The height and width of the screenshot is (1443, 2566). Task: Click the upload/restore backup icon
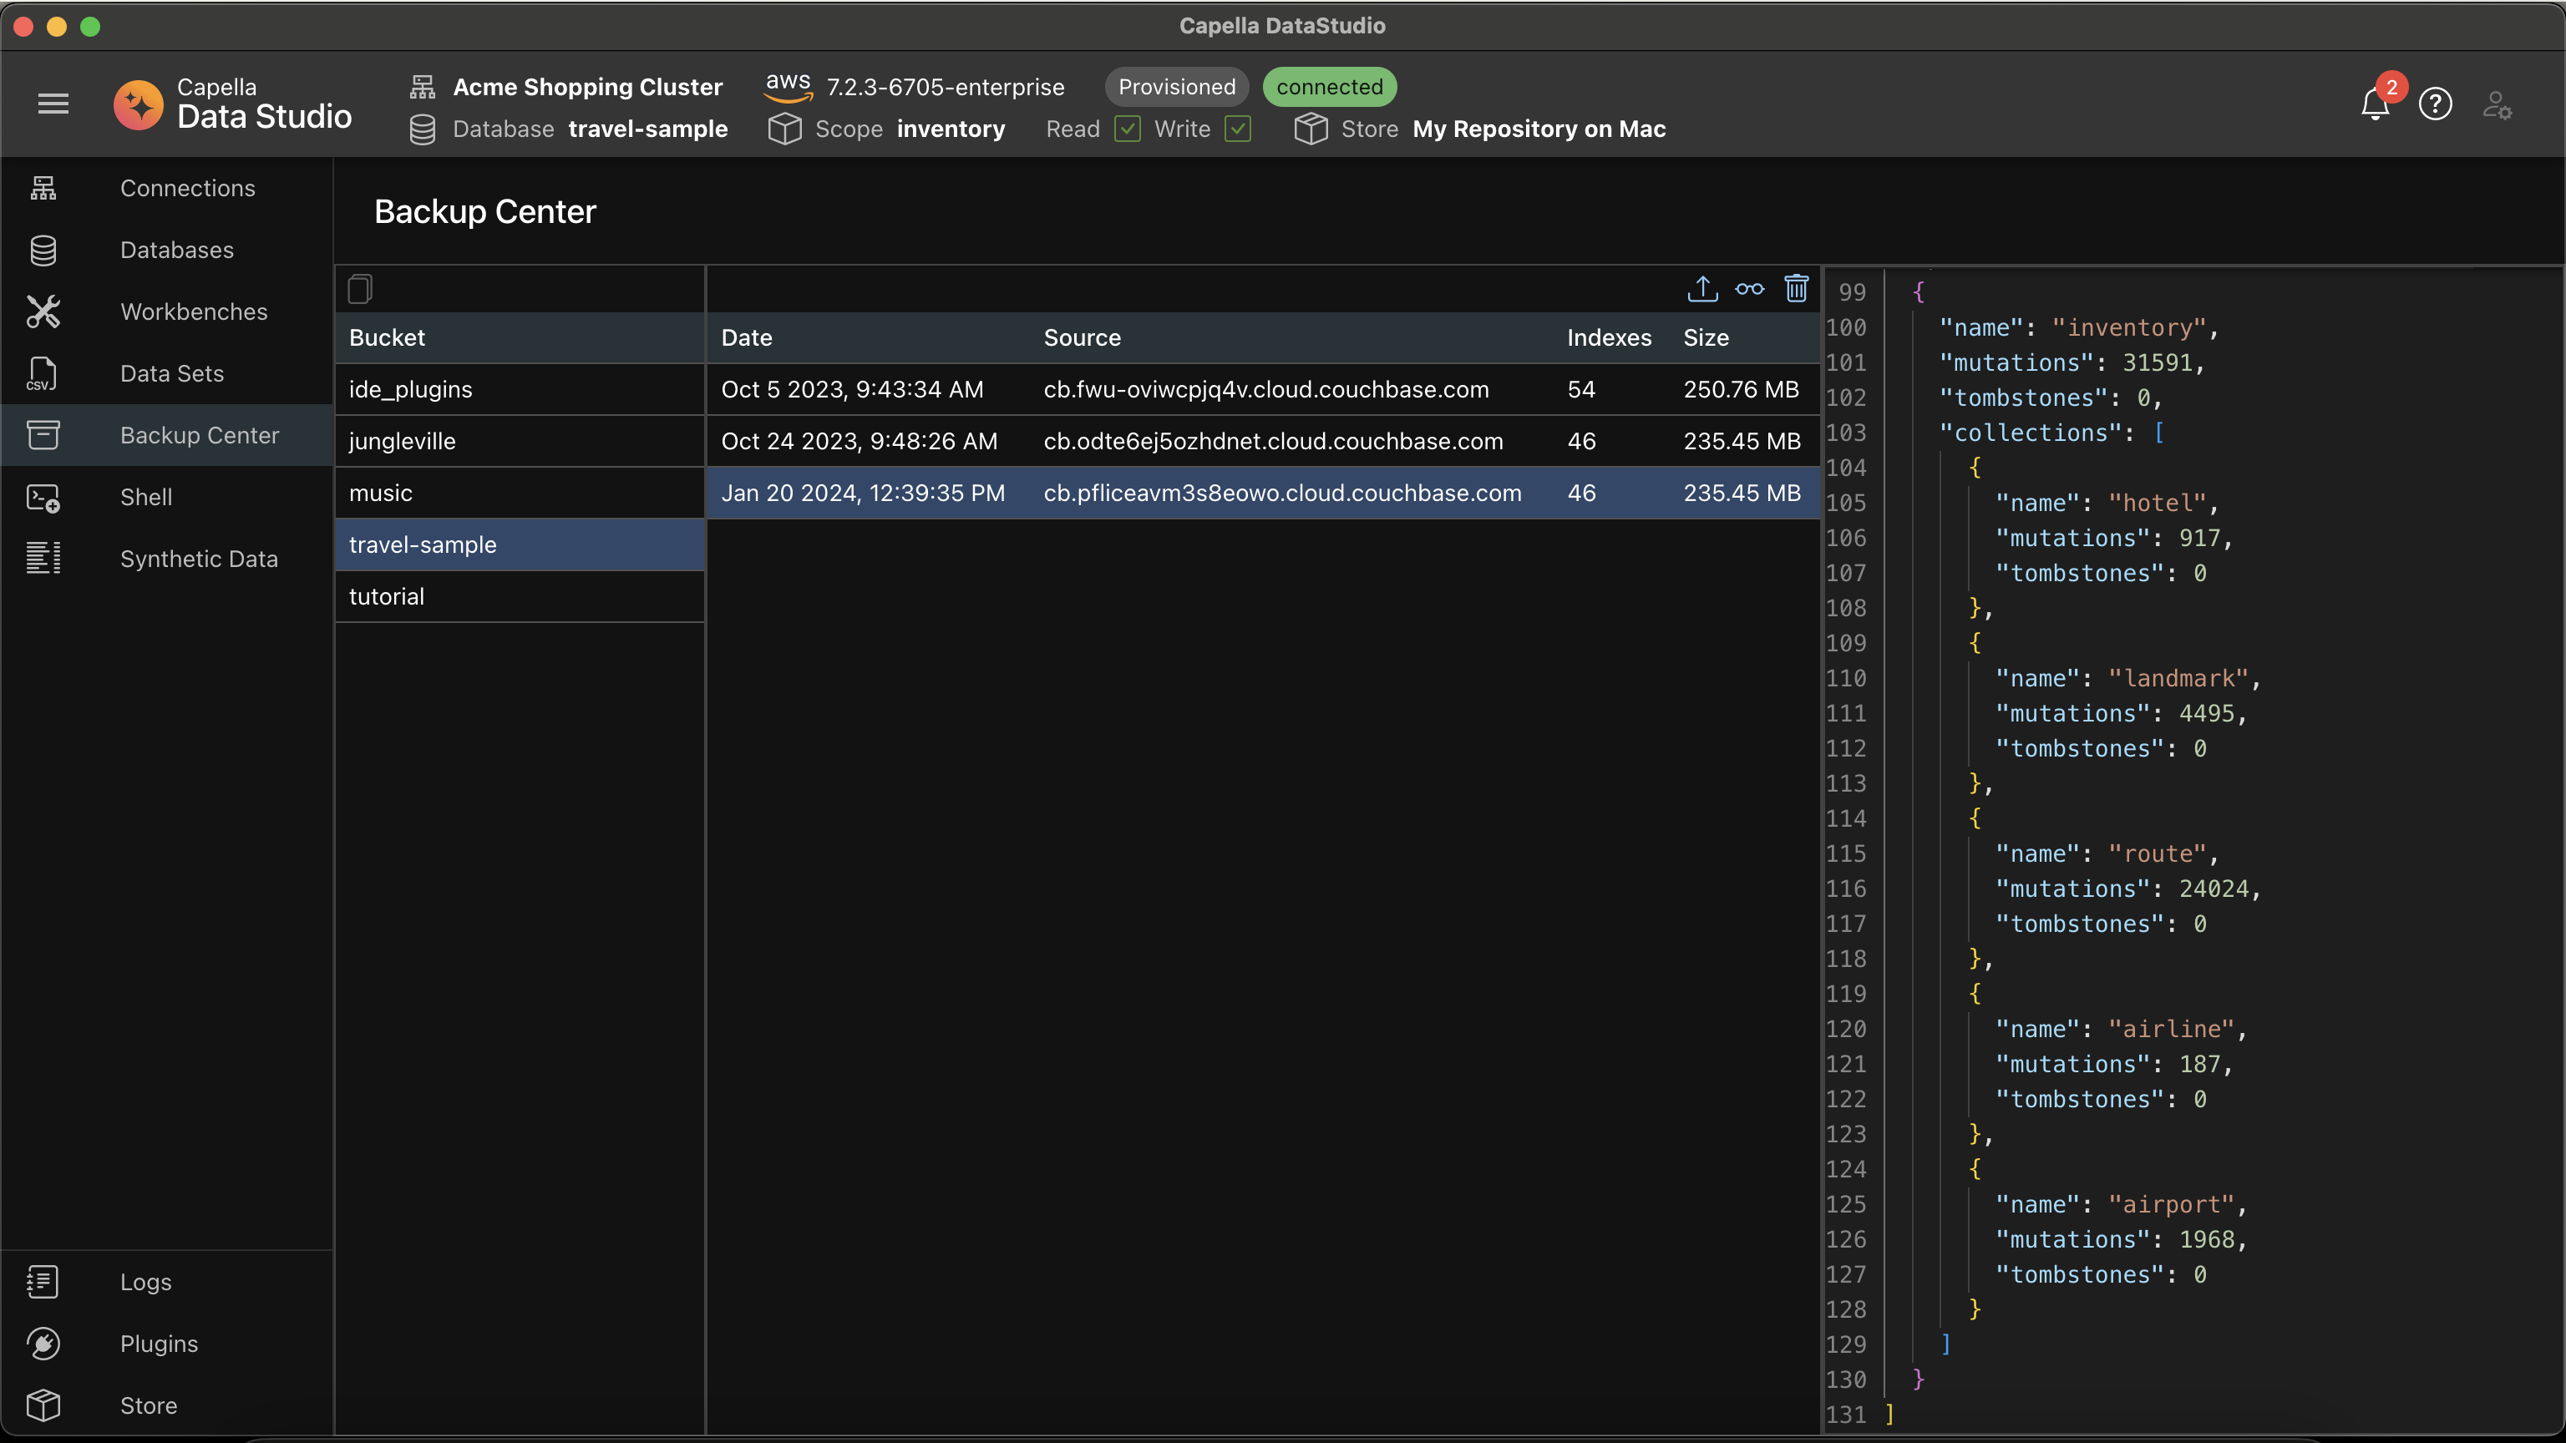tap(1702, 289)
